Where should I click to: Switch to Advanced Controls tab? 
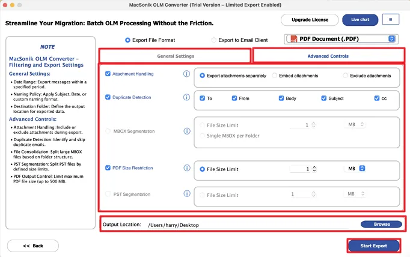328,56
